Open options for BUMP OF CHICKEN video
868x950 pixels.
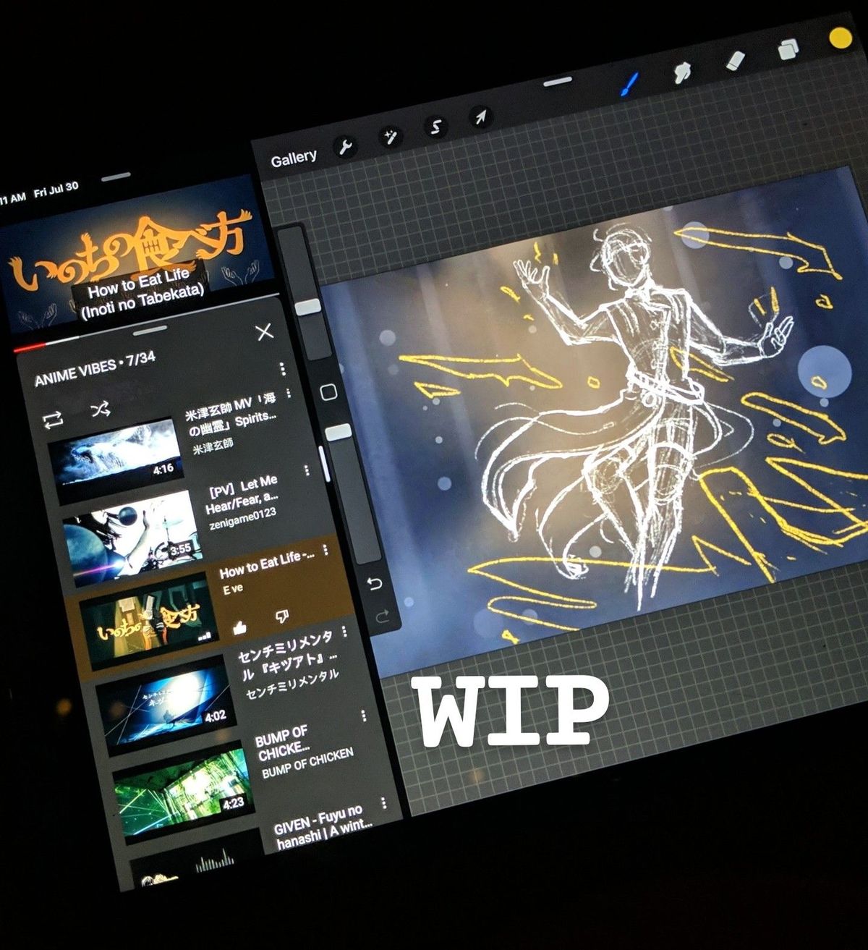(363, 716)
